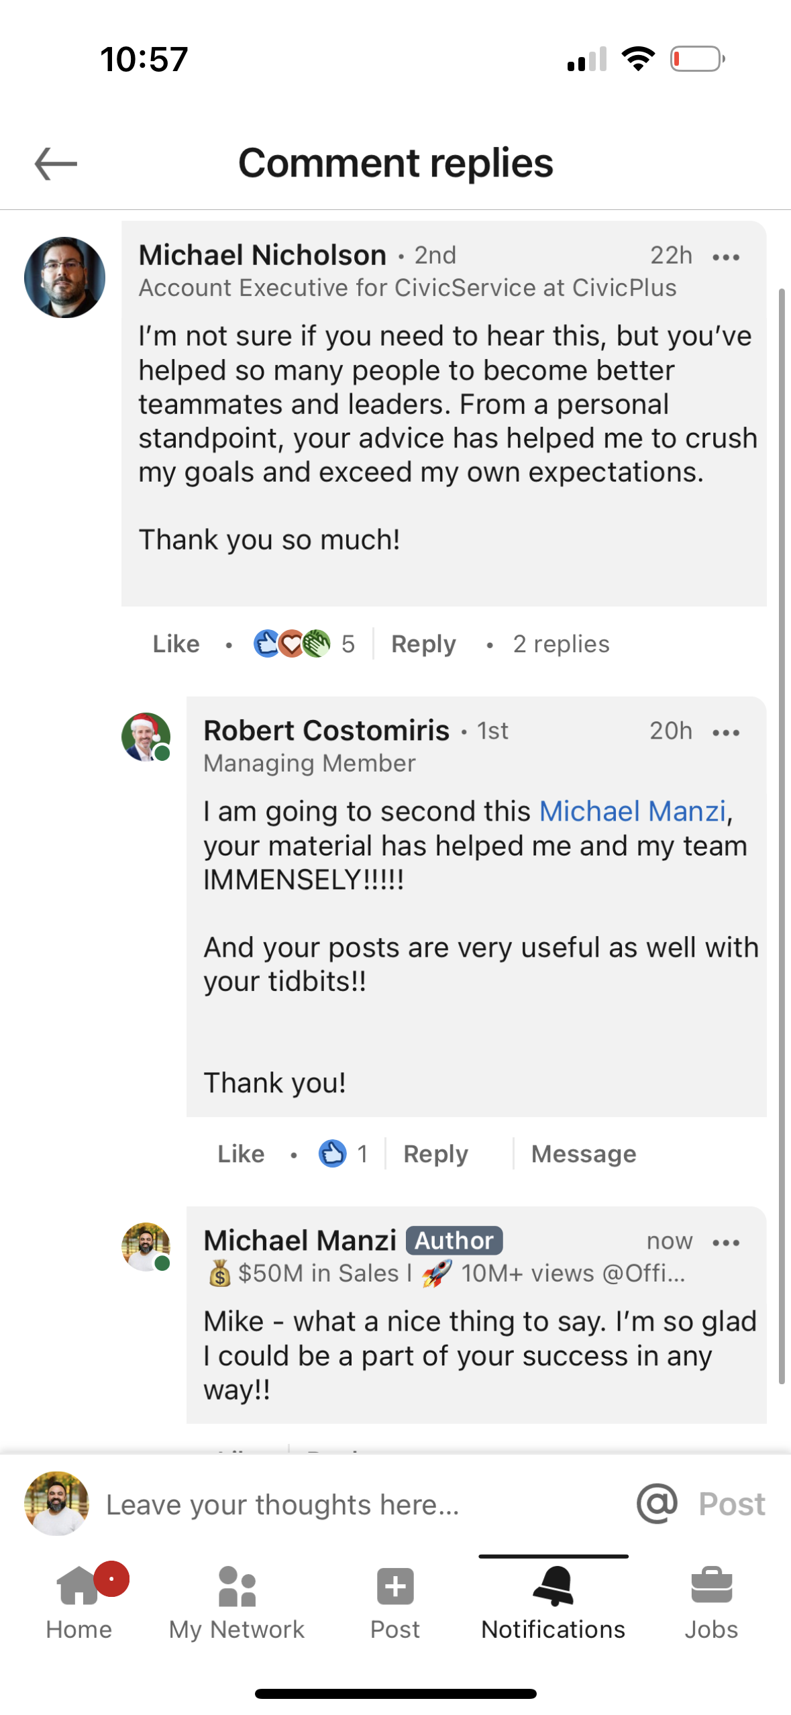Viewport: 791px width, 1715px height.
Task: Reply to Michael Nicholson's comment
Action: (x=423, y=644)
